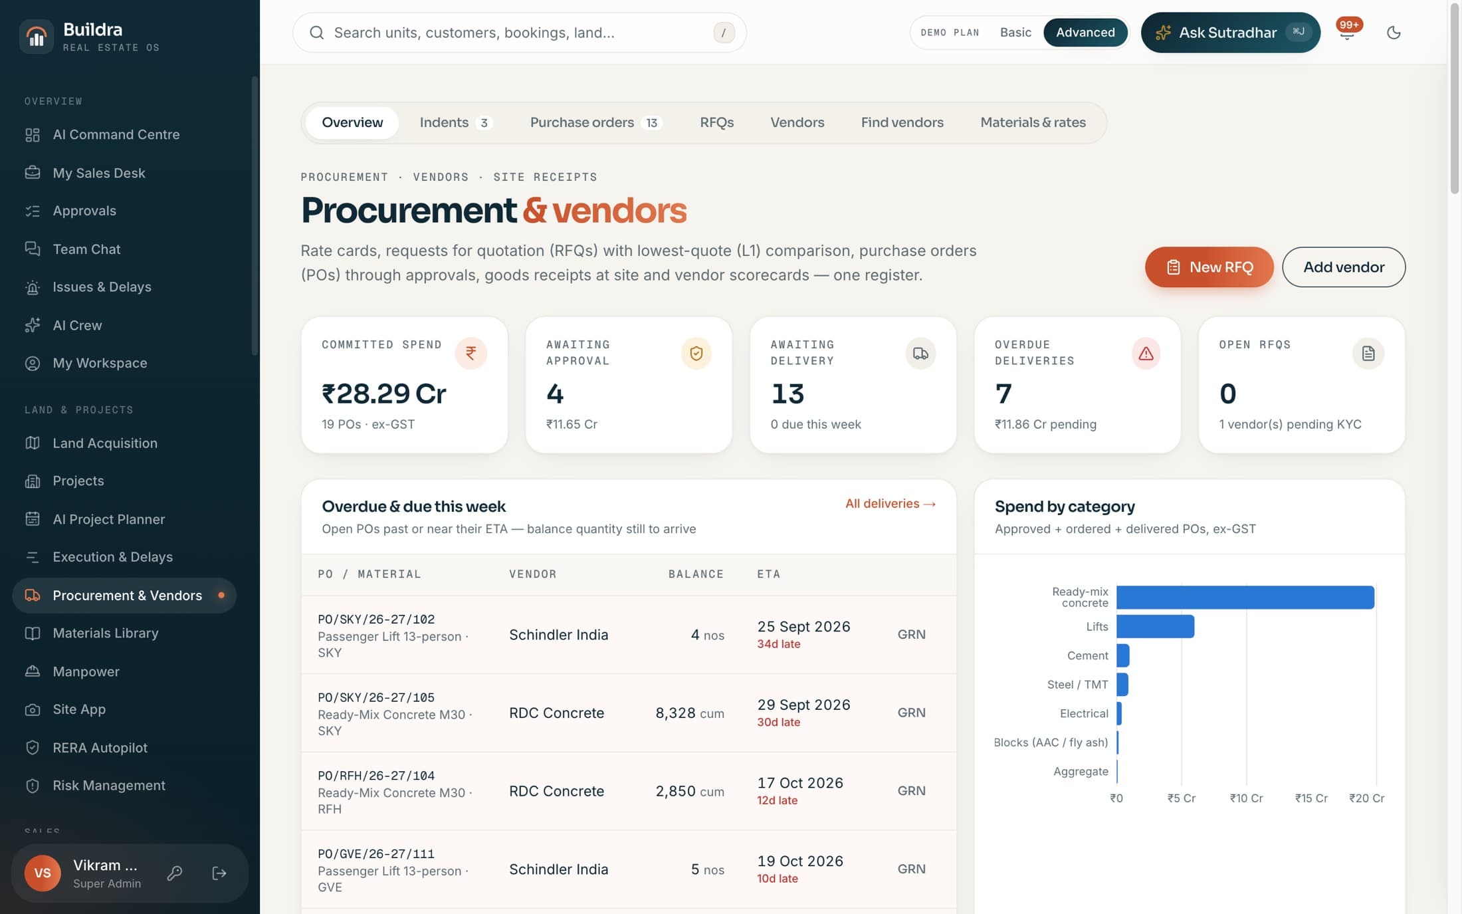Open RERA Autopilot

tap(124, 748)
